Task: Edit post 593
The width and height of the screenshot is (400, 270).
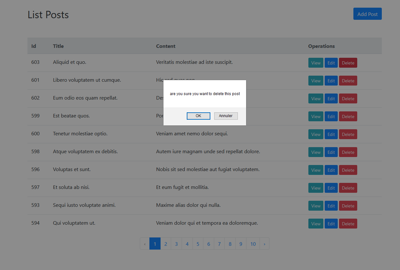Action: [x=331, y=206]
